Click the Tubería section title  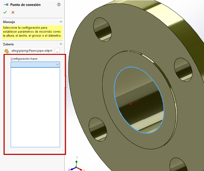pyautogui.click(x=8, y=44)
